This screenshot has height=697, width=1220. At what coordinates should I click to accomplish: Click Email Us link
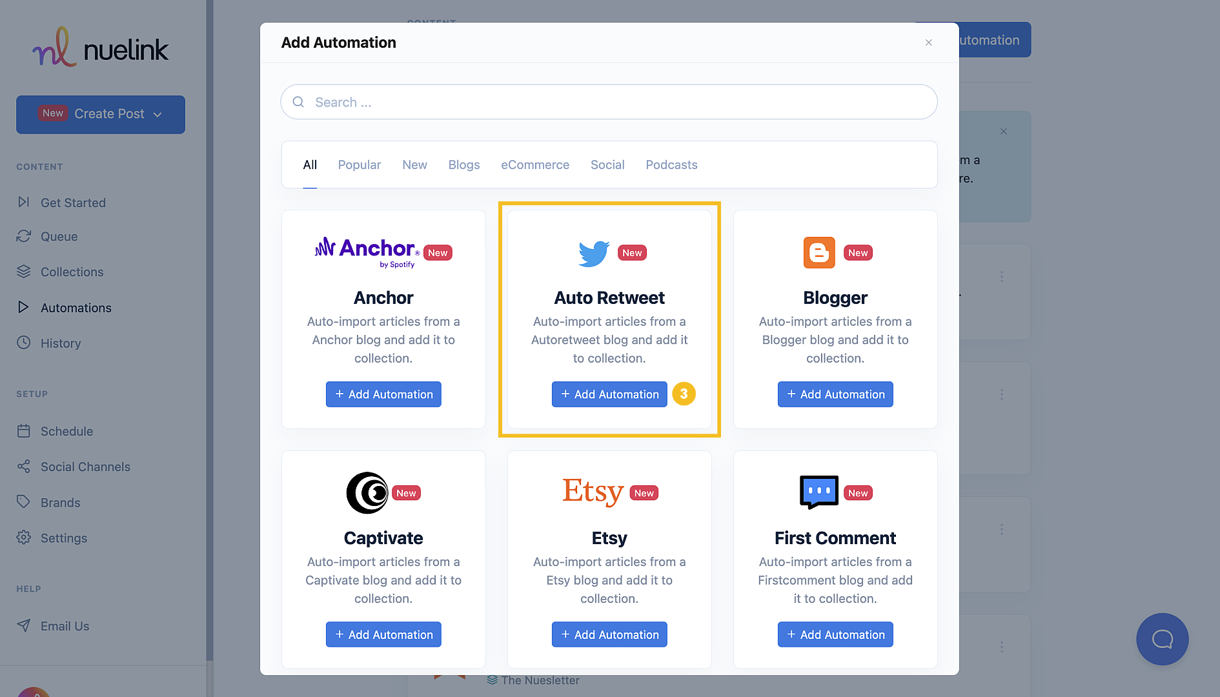65,626
